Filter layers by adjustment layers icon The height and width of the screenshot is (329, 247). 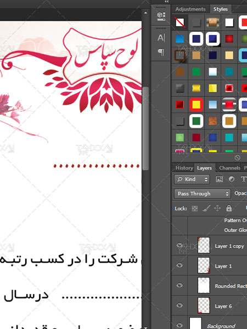(x=232, y=179)
